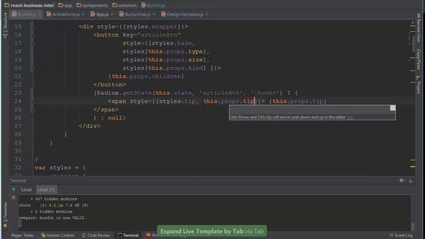The width and height of the screenshot is (425, 239).
Task: Open the Project side panel
Action: coord(418,86)
